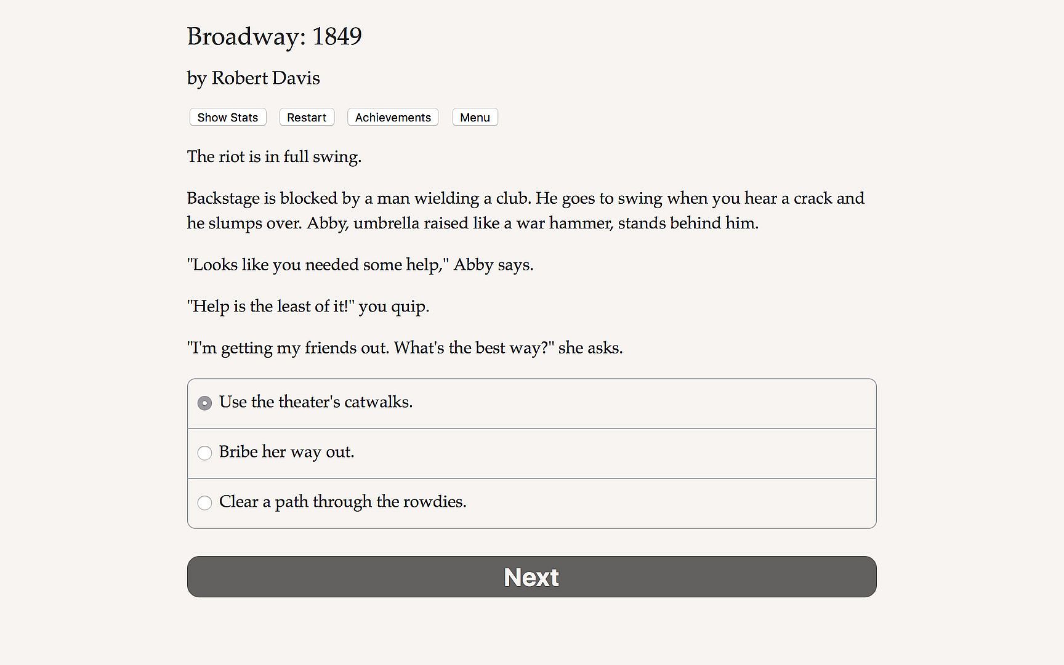
Task: Click the 'Looks like you needed some help' line
Action: point(320,265)
